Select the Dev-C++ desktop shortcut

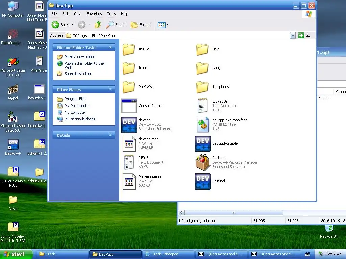13,147
